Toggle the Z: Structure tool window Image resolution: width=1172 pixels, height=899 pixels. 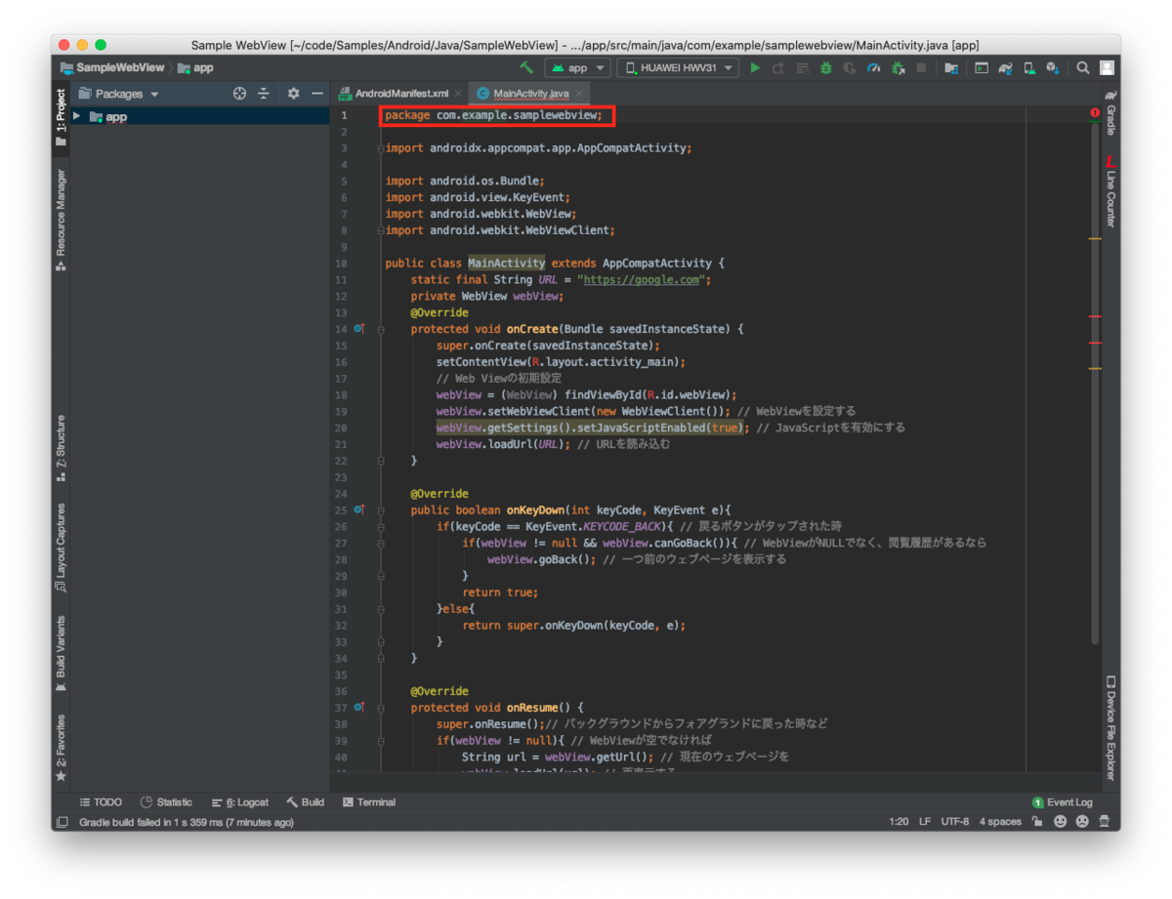tap(61, 448)
